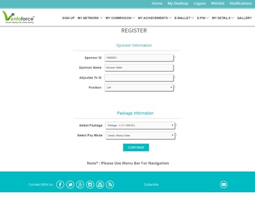The width and height of the screenshot is (255, 214).
Task: Open the RSS feed icon
Action: pyautogui.click(x=110, y=185)
